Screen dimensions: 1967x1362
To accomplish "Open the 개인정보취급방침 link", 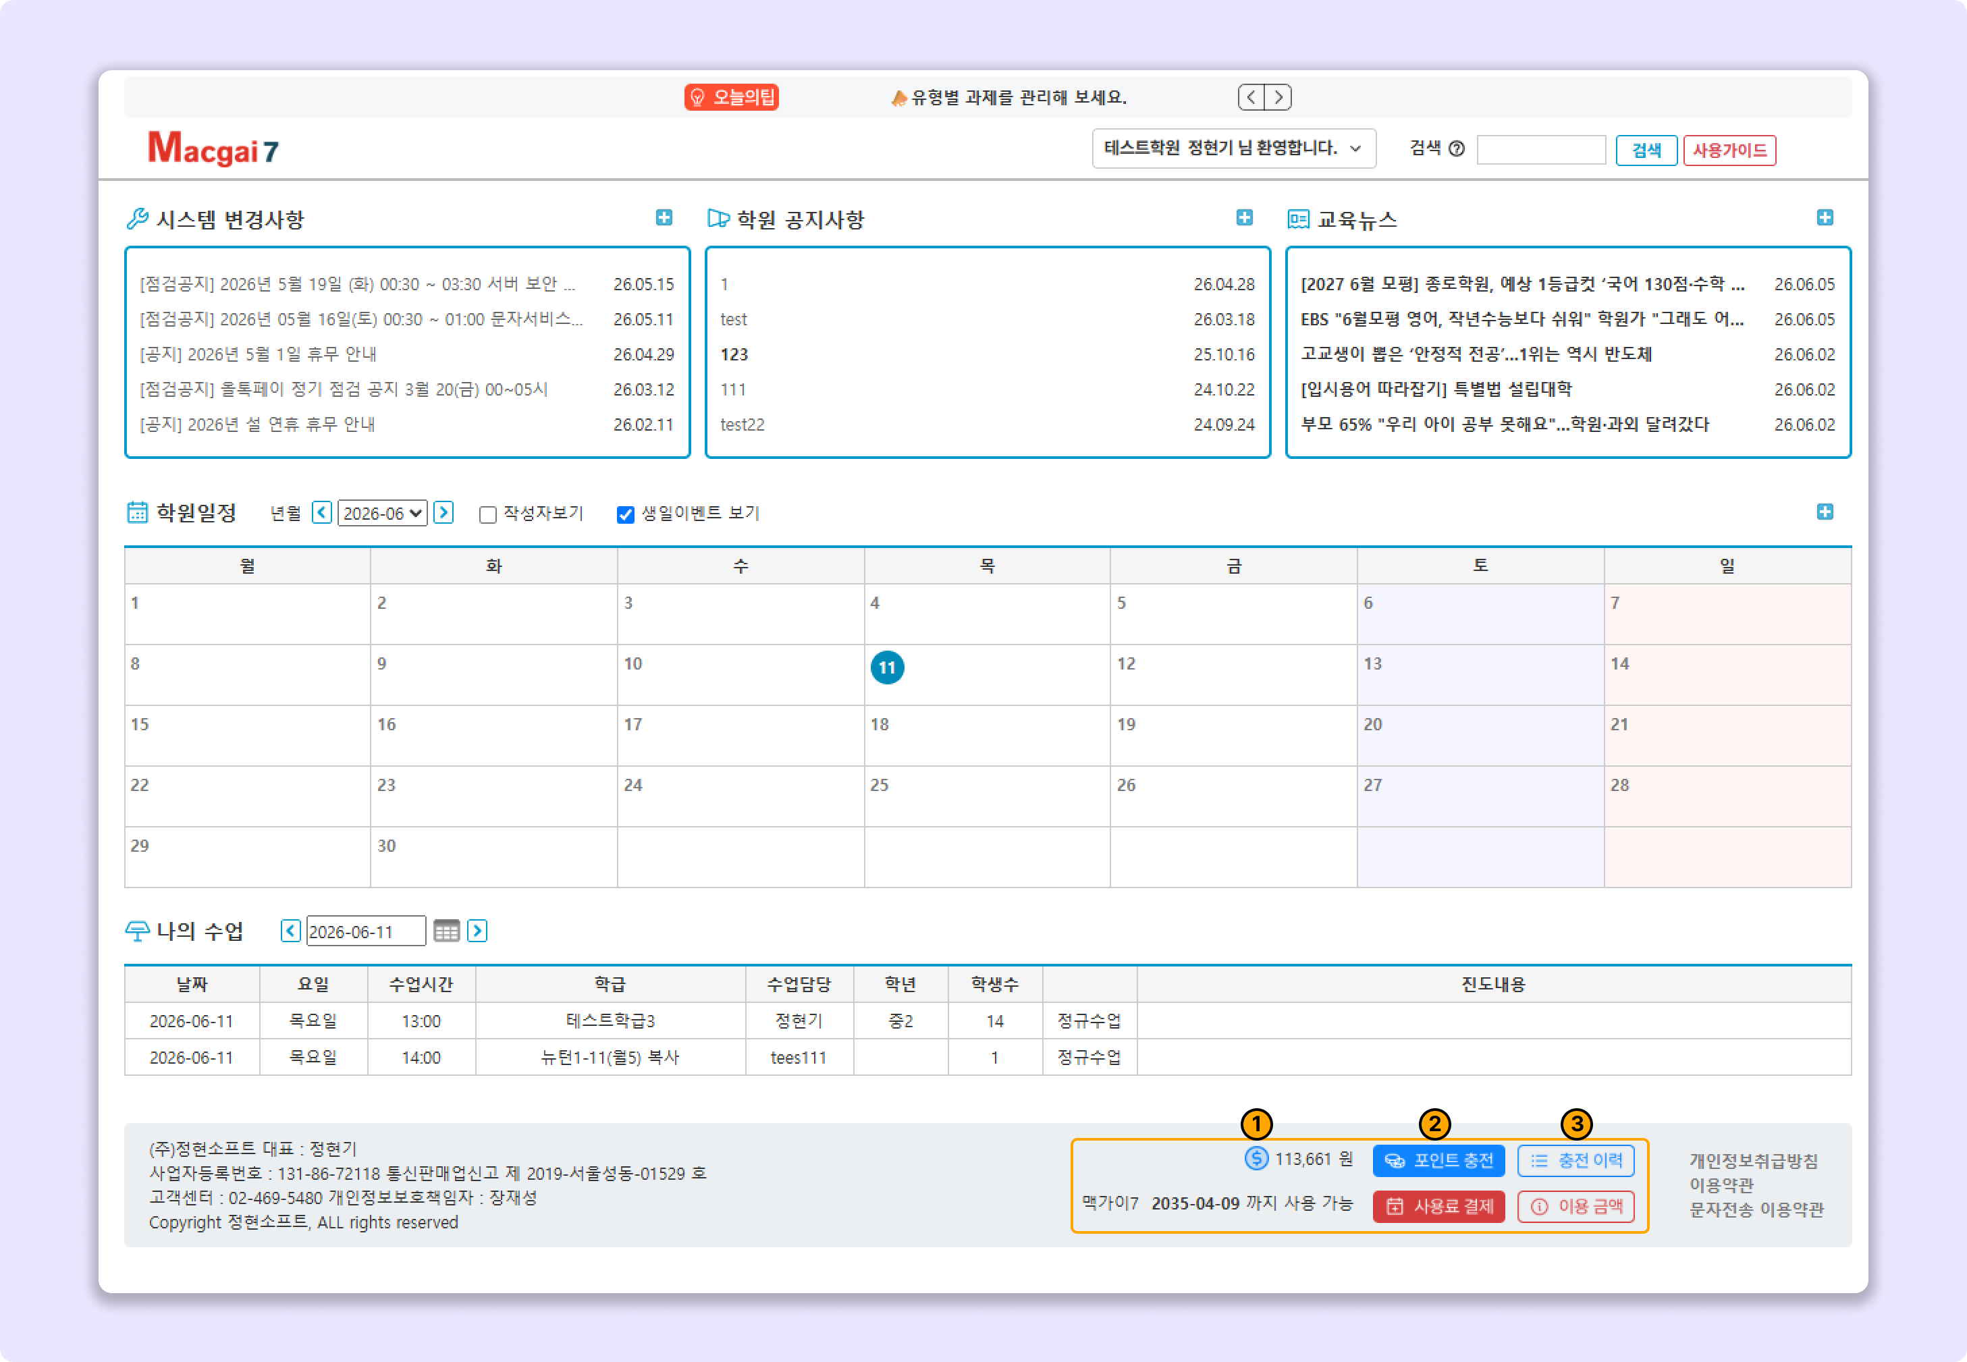I will [1753, 1161].
